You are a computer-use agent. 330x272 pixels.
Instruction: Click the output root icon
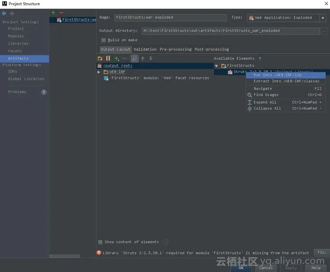point(99,66)
